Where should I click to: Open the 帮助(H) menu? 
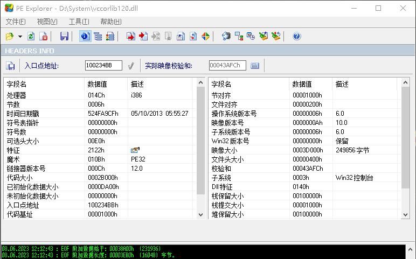pos(111,22)
